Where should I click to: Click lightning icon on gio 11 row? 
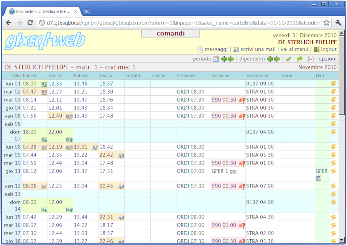tap(333, 171)
